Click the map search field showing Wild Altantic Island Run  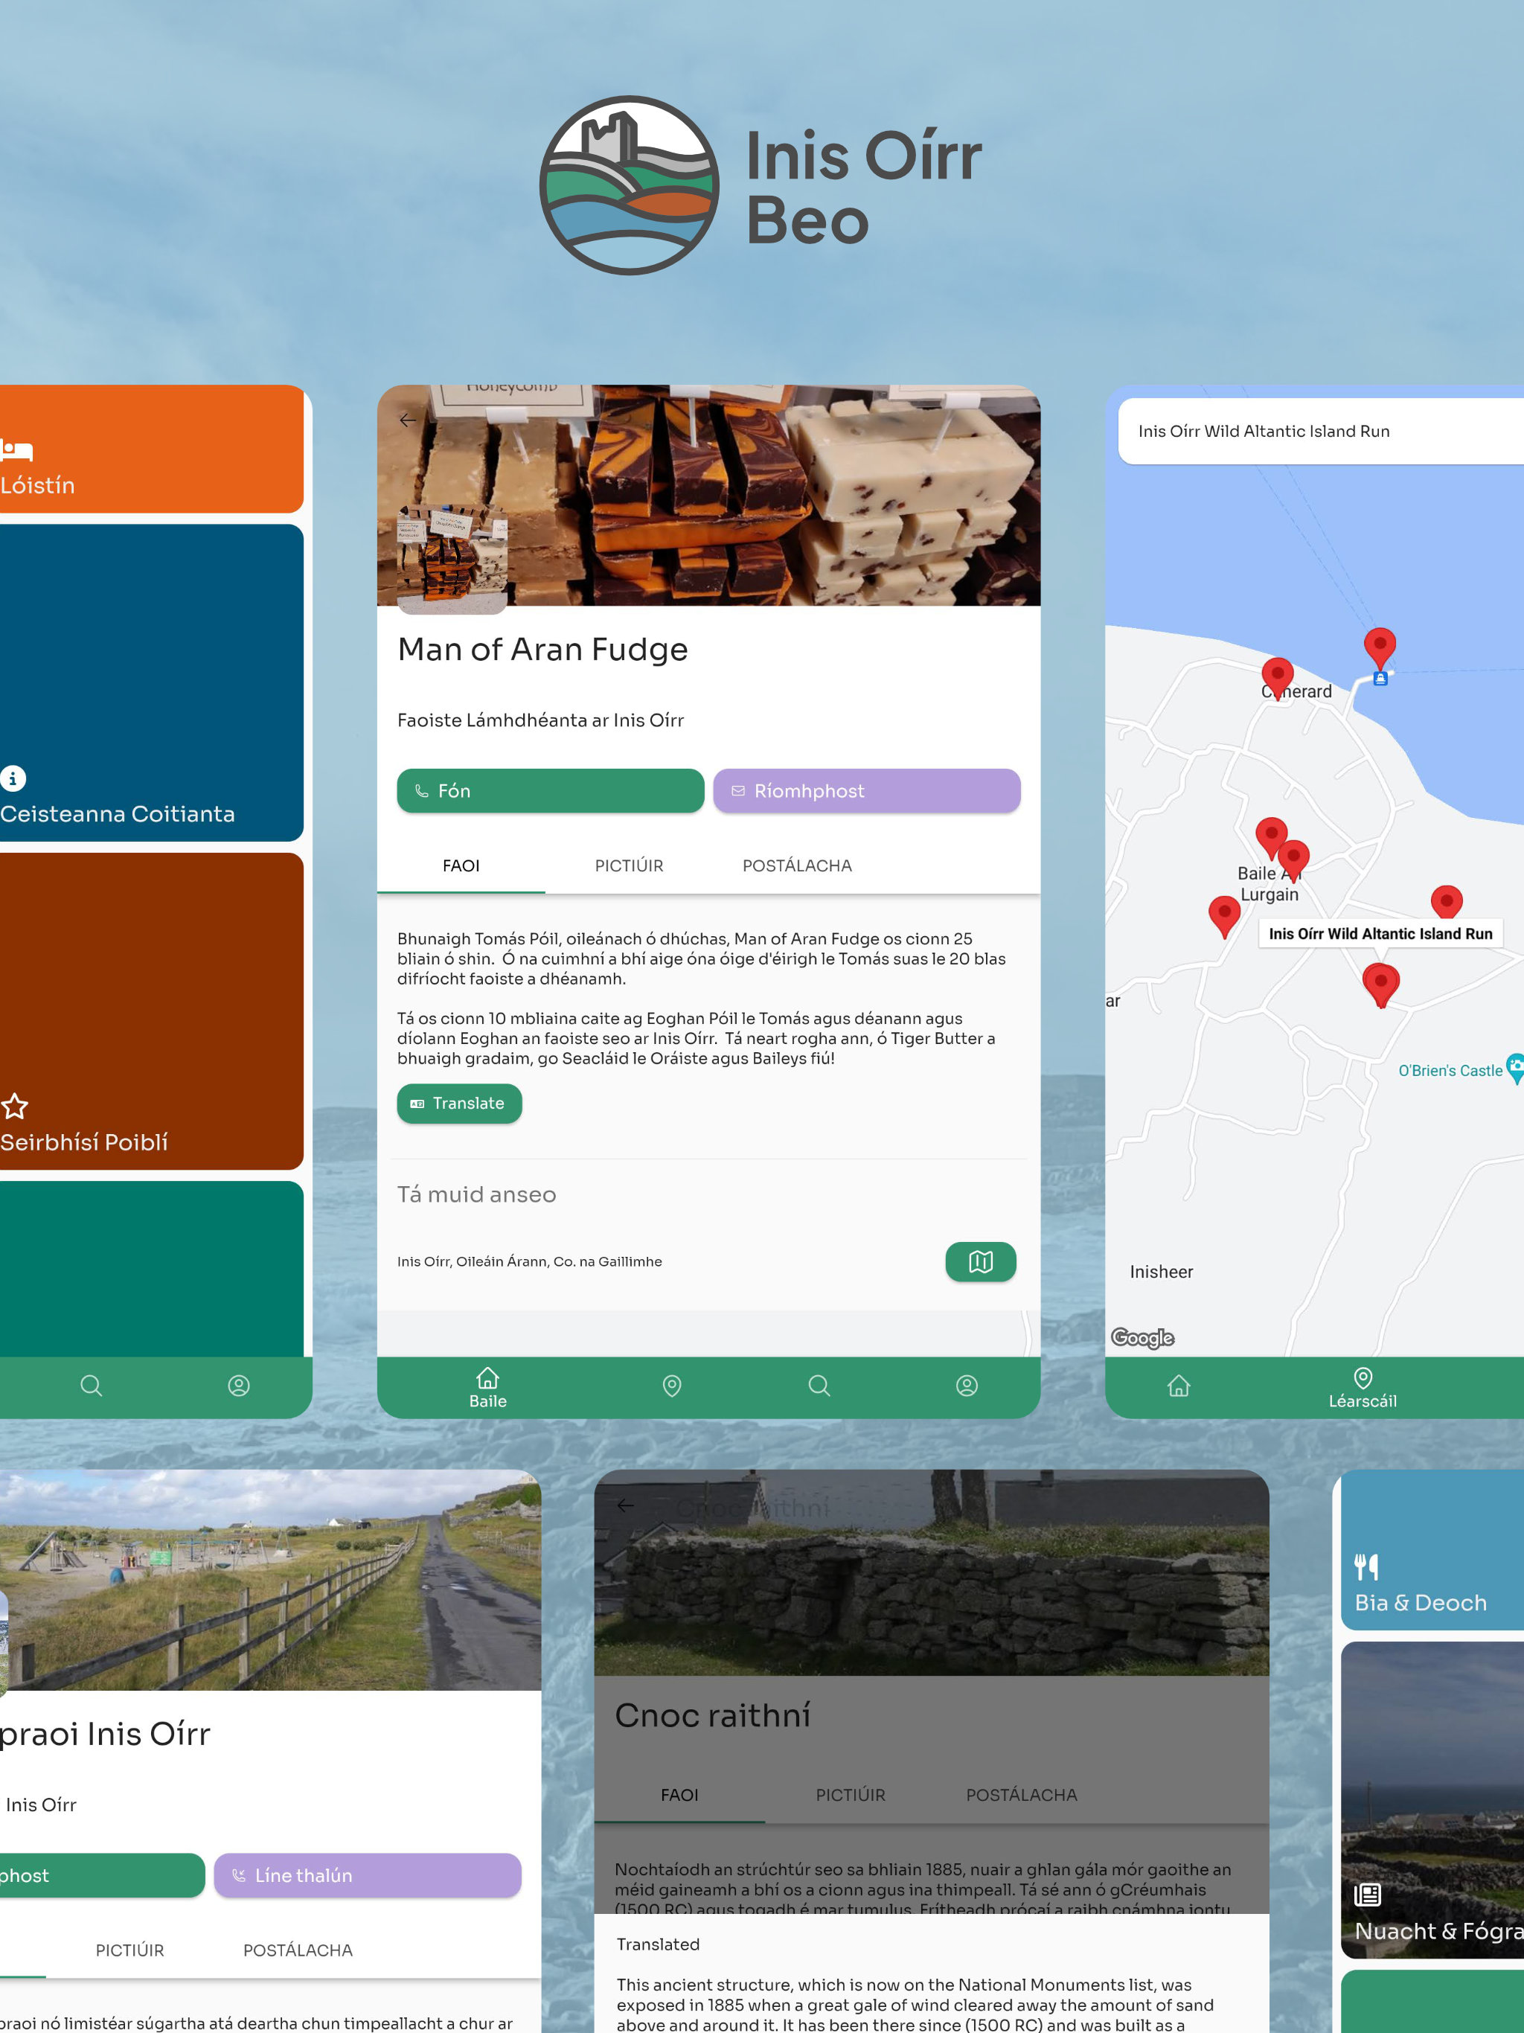point(1321,431)
